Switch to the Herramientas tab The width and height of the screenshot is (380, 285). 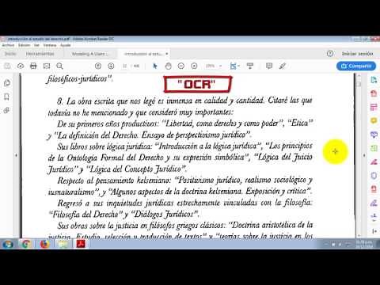40,54
